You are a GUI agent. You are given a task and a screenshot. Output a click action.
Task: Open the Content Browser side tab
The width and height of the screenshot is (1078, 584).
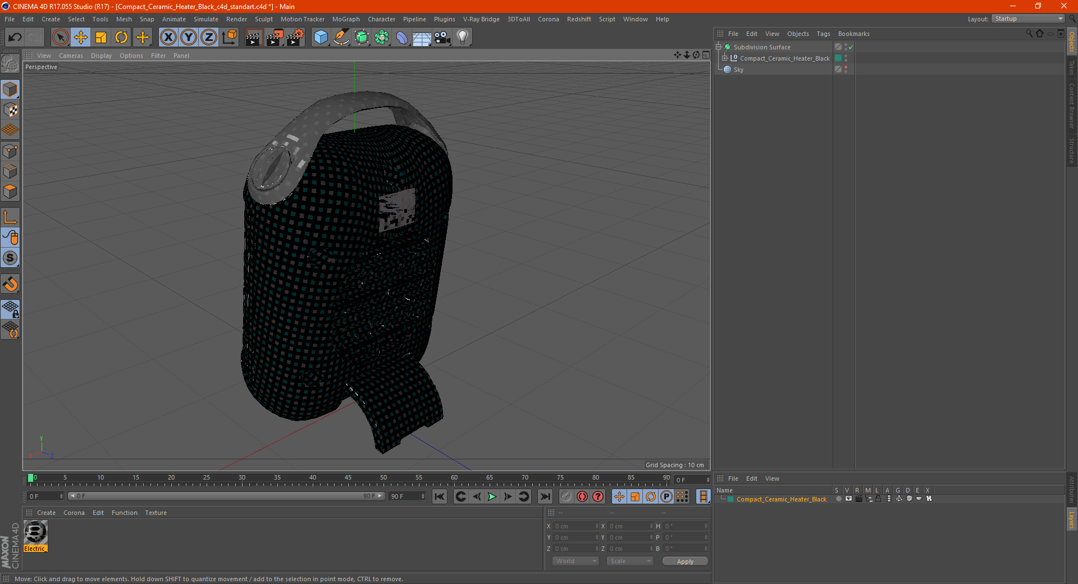pyautogui.click(x=1072, y=106)
